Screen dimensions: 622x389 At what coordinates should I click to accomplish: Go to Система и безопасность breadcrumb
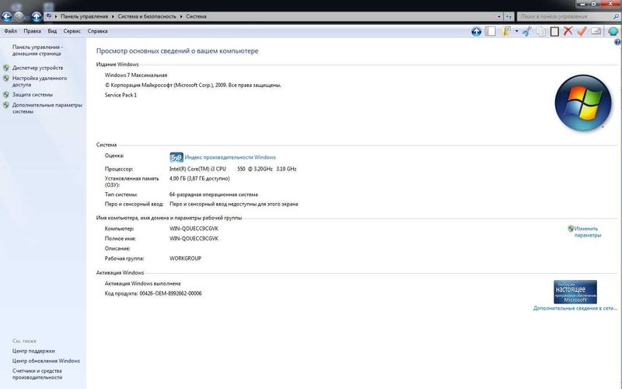[147, 16]
